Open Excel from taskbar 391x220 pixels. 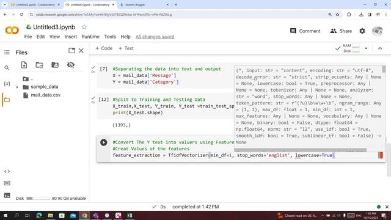tap(130, 215)
